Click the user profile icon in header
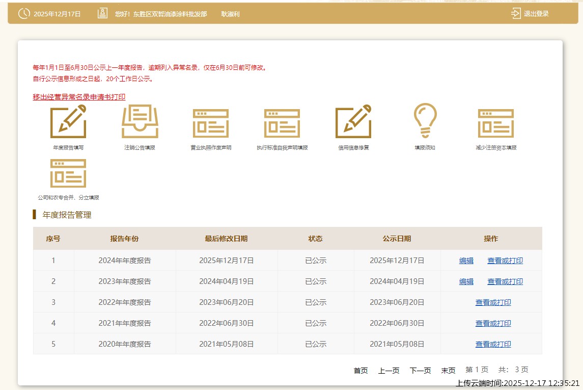 (x=102, y=14)
